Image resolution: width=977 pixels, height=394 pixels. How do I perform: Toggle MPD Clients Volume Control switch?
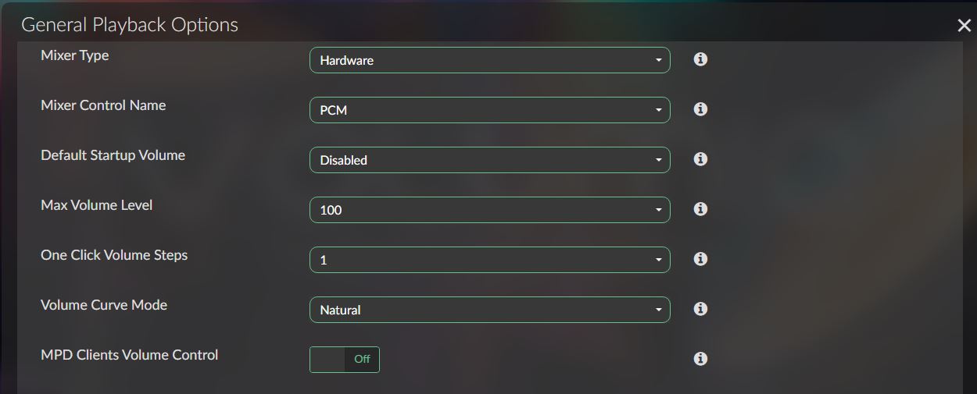[x=345, y=360]
